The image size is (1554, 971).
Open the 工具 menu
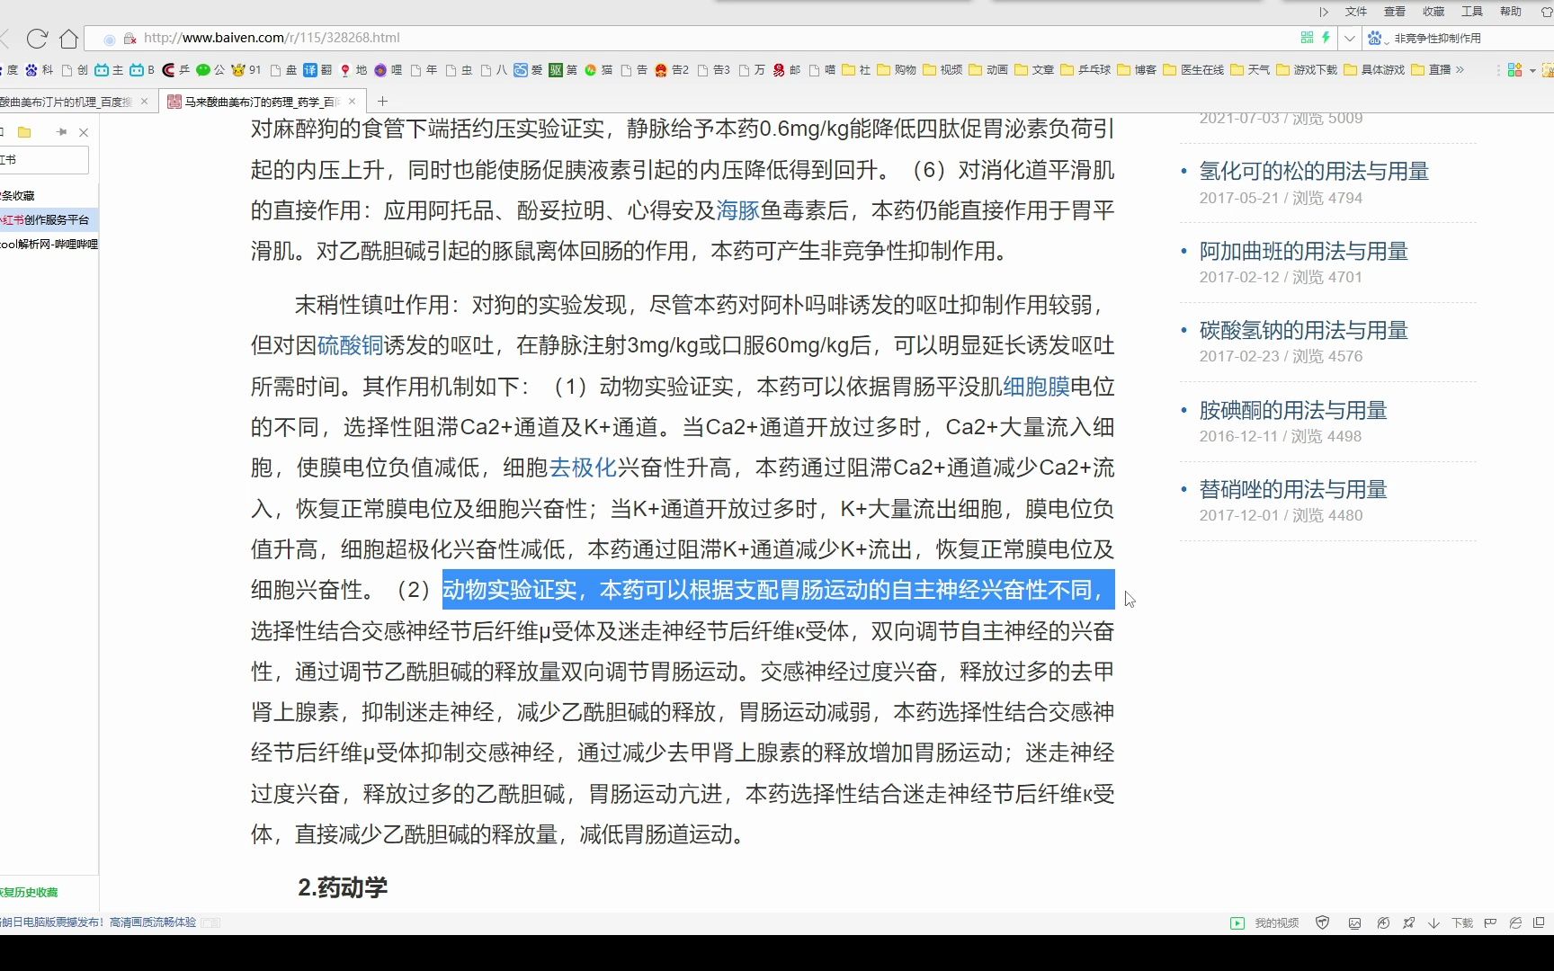1471,12
